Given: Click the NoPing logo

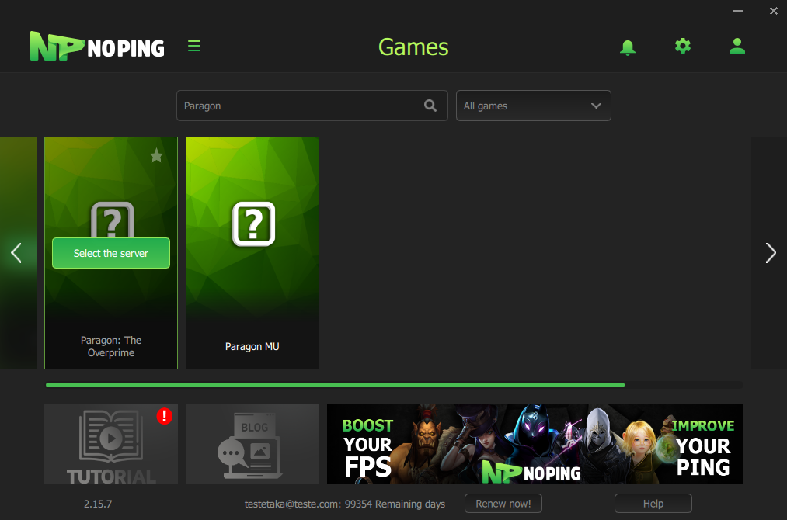Looking at the screenshot, I should 97,46.
